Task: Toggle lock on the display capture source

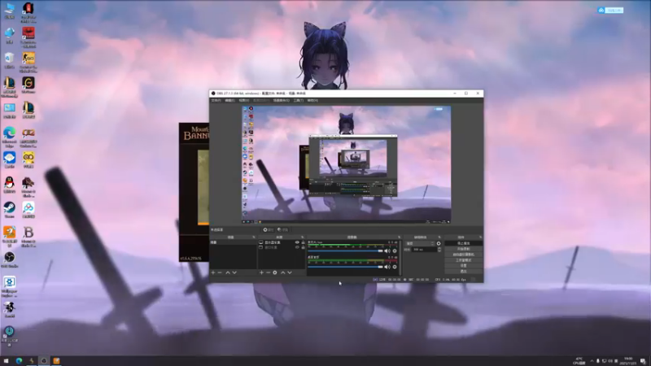Action: [303, 242]
